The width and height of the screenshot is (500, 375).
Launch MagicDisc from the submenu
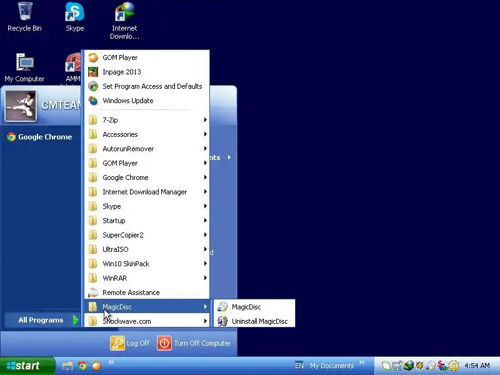pyautogui.click(x=254, y=307)
